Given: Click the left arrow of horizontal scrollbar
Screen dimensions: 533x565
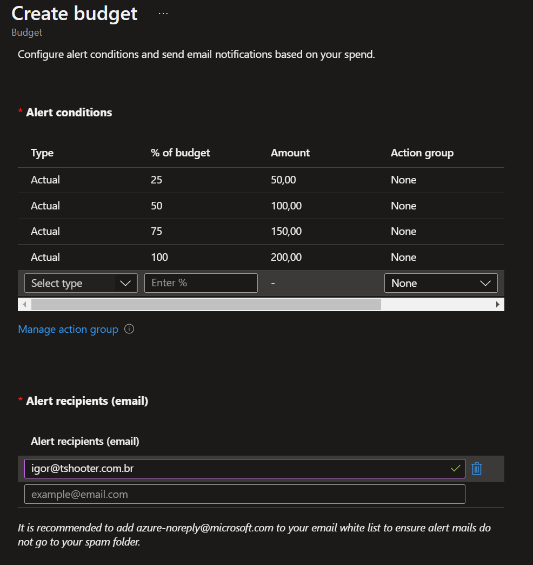Looking at the screenshot, I should (24, 305).
